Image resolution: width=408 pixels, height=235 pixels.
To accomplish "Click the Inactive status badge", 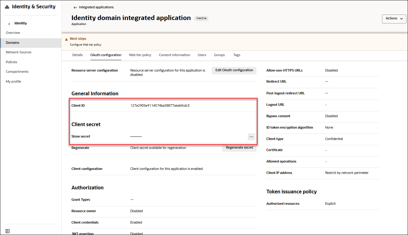I will click(201, 18).
